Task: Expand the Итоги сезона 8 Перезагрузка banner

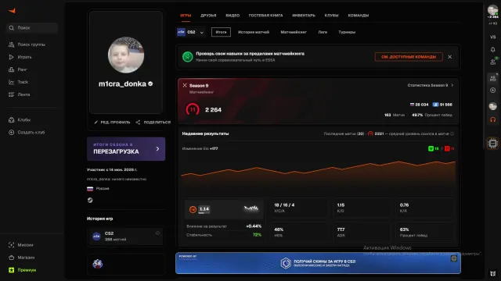Action: coord(126,149)
